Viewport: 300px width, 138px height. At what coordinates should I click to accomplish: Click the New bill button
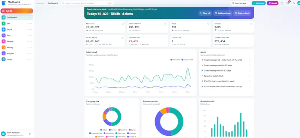(x=205, y=13)
